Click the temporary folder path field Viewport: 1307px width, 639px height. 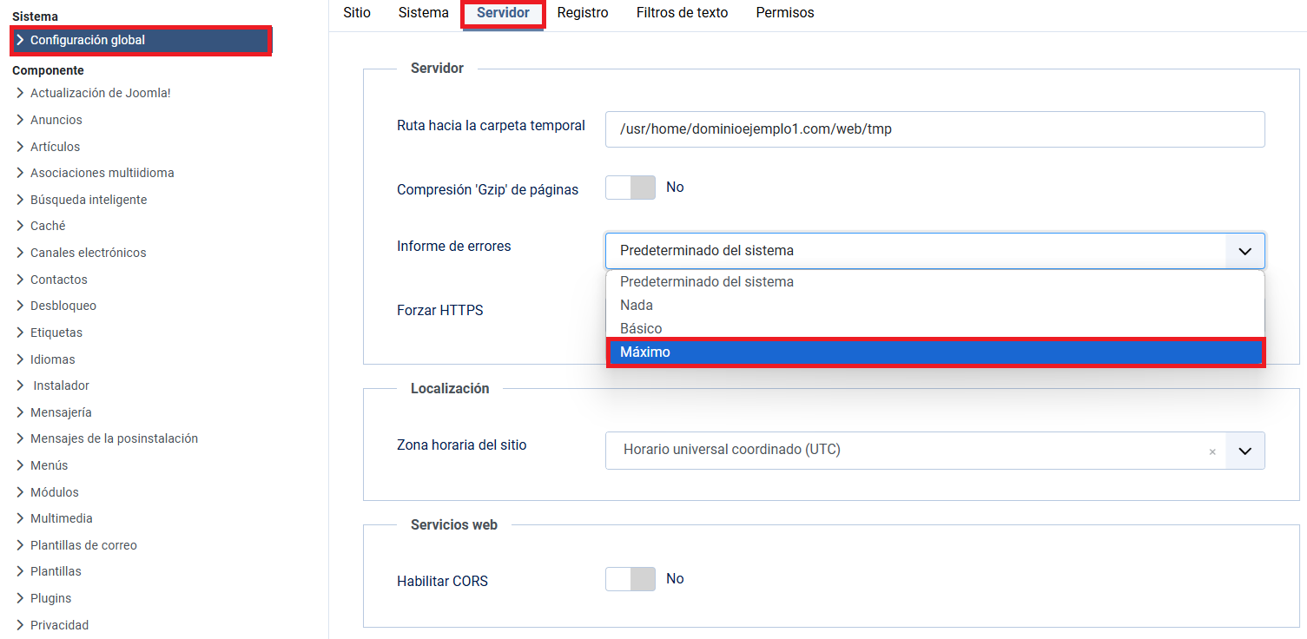coord(934,129)
